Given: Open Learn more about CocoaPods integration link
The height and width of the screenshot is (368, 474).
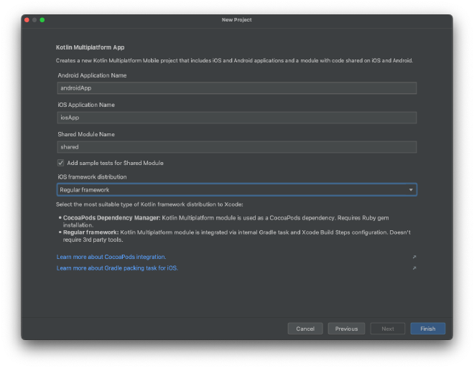Looking at the screenshot, I should pos(111,257).
